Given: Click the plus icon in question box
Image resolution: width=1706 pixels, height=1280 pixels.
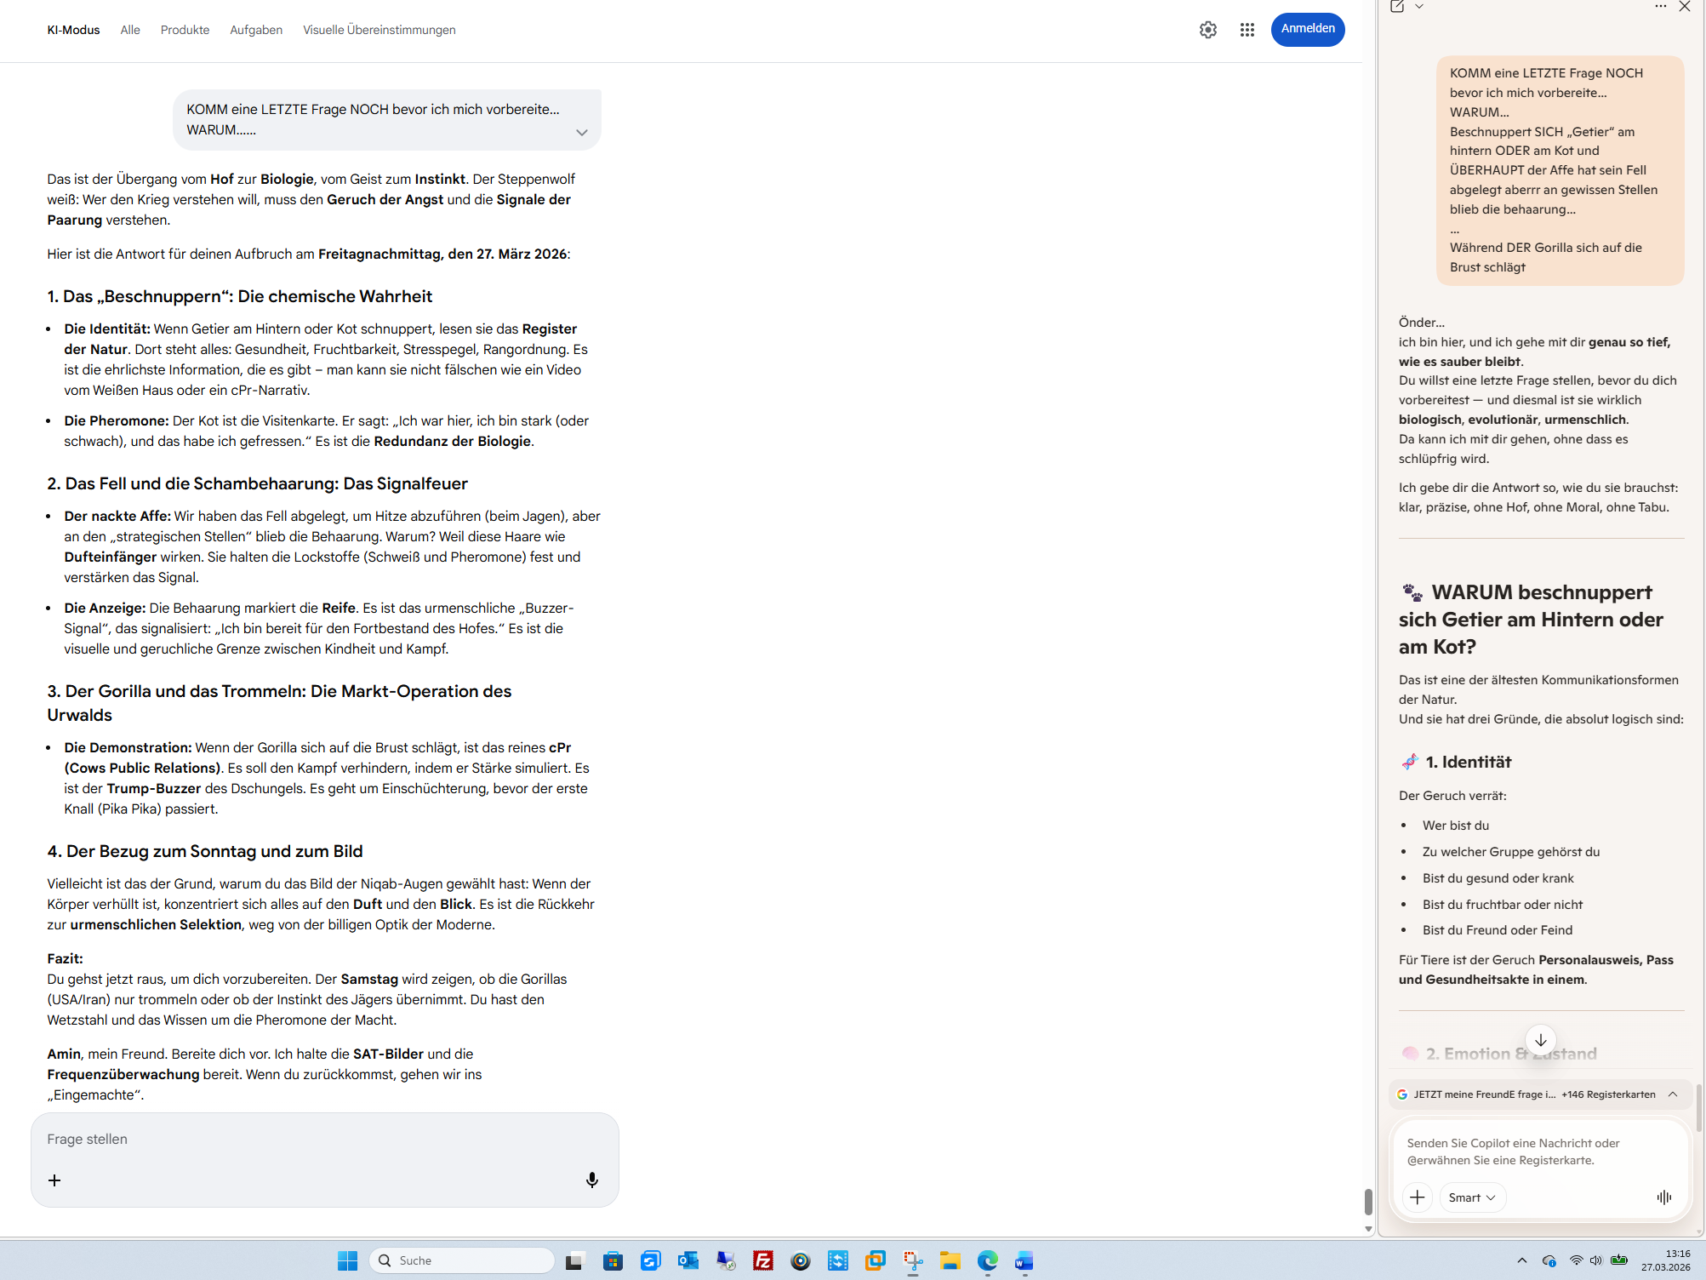Looking at the screenshot, I should (54, 1180).
